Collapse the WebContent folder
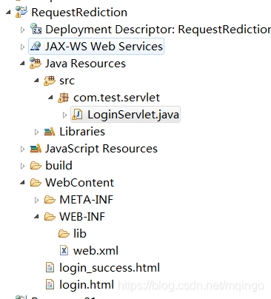Image resolution: width=271 pixels, height=299 pixels. click(22, 183)
